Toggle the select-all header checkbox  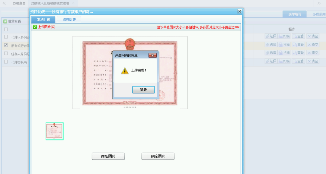[x=6, y=29]
